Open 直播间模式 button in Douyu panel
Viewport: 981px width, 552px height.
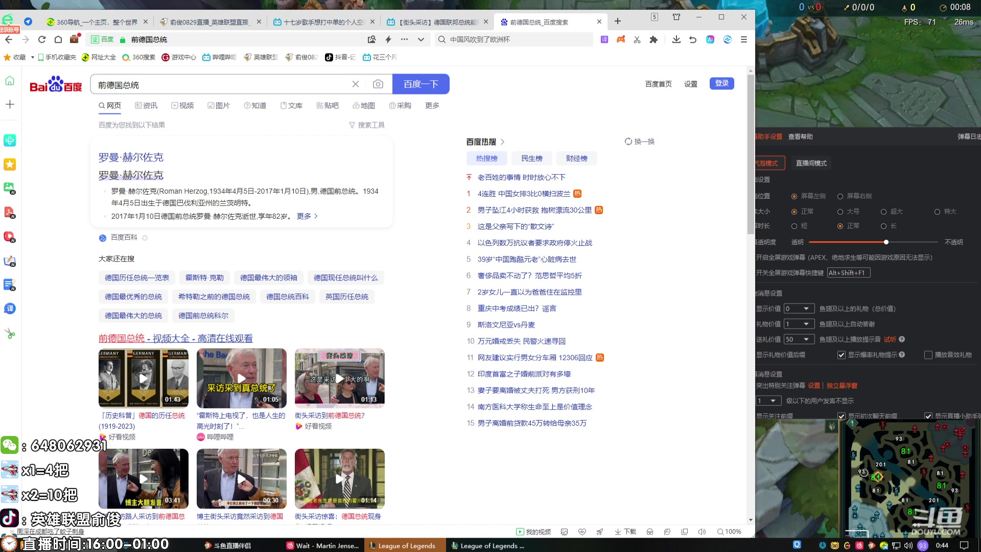coord(811,164)
